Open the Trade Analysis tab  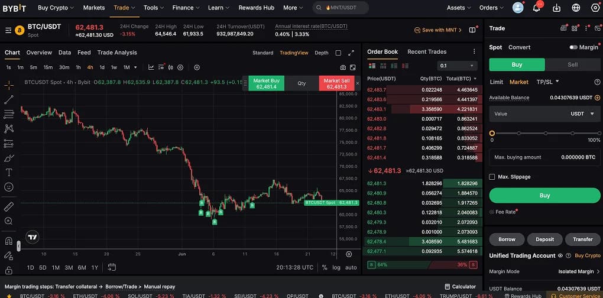tap(117, 53)
